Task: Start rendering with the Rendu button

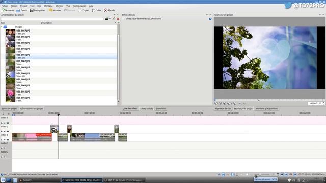Action: (110, 10)
